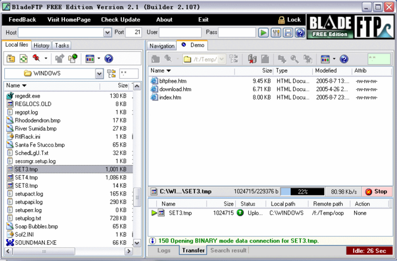Viewport: 397px width, 261px height.
Task: Click the index.htm file icon
Action: (154, 97)
